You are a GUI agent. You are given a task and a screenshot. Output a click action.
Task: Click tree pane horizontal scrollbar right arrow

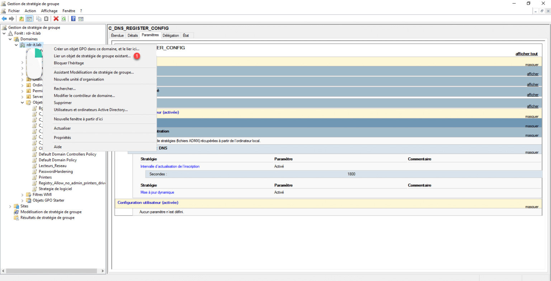[x=103, y=271]
